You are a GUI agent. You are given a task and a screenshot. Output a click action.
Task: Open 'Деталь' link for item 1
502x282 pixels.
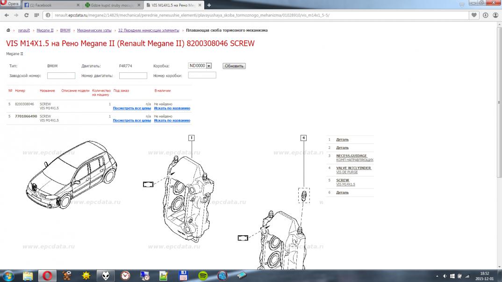point(342,140)
